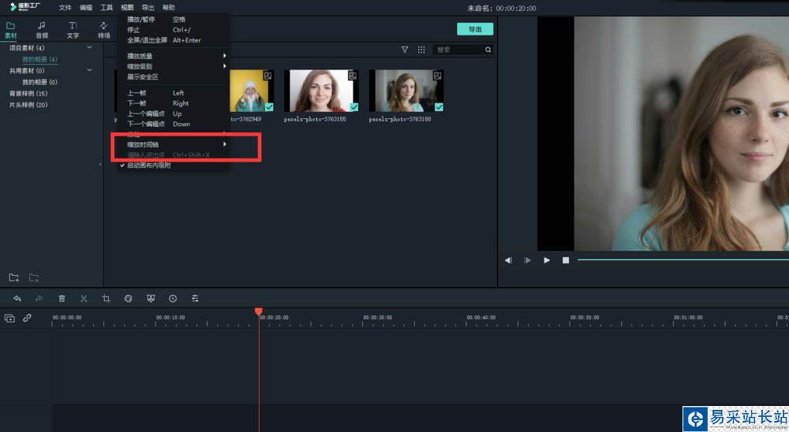Click the magnifier search icon

[488, 50]
